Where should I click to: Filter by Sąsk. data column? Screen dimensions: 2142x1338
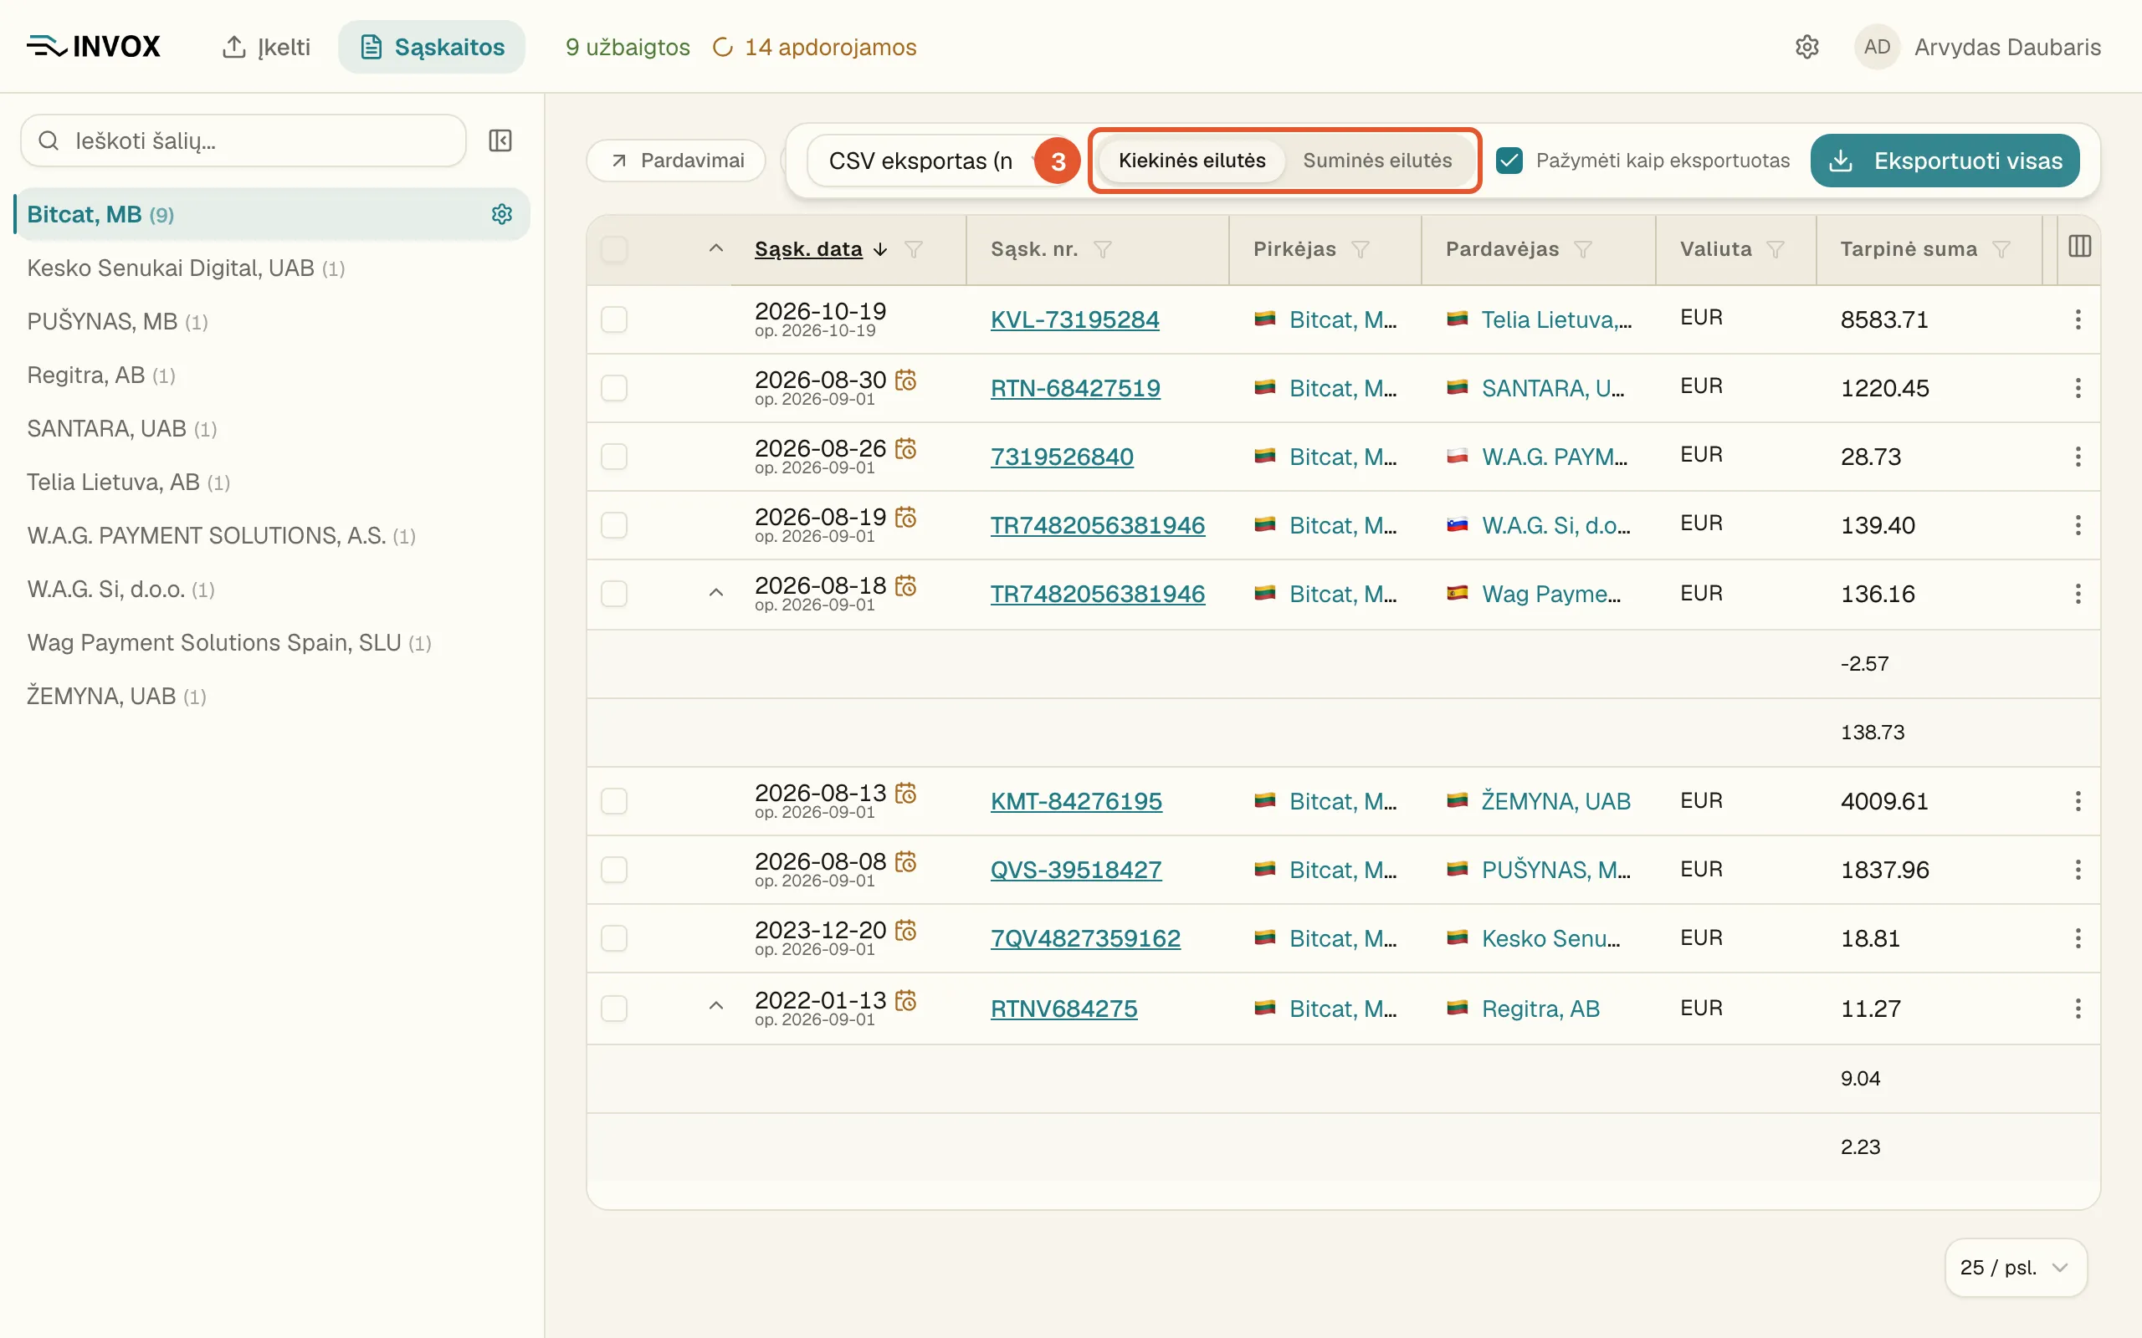click(914, 249)
